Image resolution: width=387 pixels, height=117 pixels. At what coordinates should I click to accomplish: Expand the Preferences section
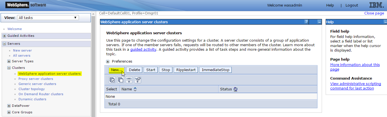[x=108, y=61]
